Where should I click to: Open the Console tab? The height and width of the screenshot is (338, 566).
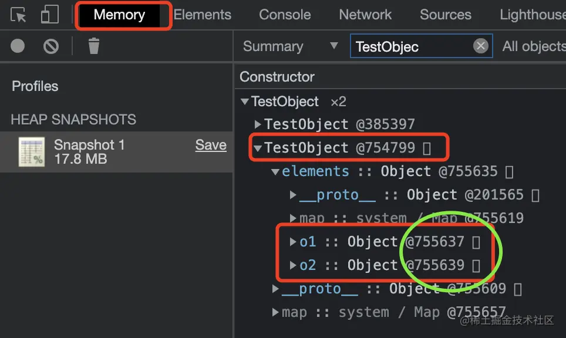(x=285, y=15)
